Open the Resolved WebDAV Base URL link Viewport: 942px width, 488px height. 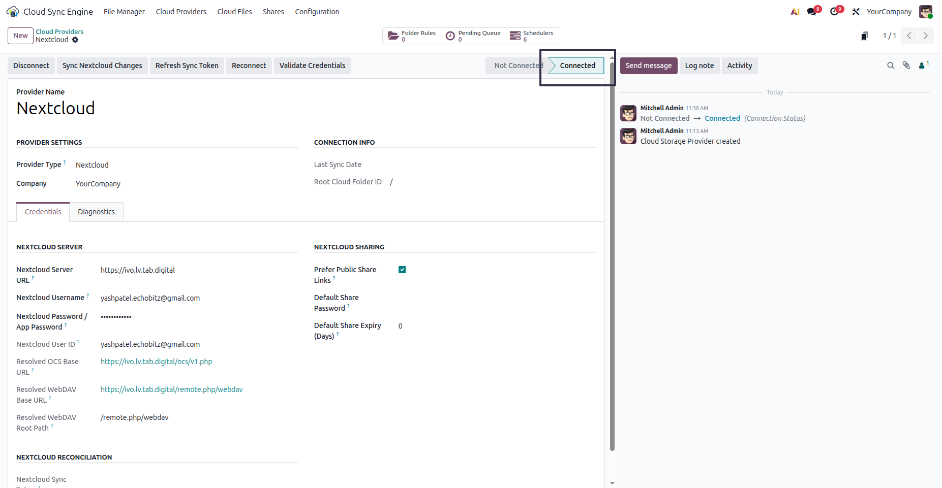[172, 389]
